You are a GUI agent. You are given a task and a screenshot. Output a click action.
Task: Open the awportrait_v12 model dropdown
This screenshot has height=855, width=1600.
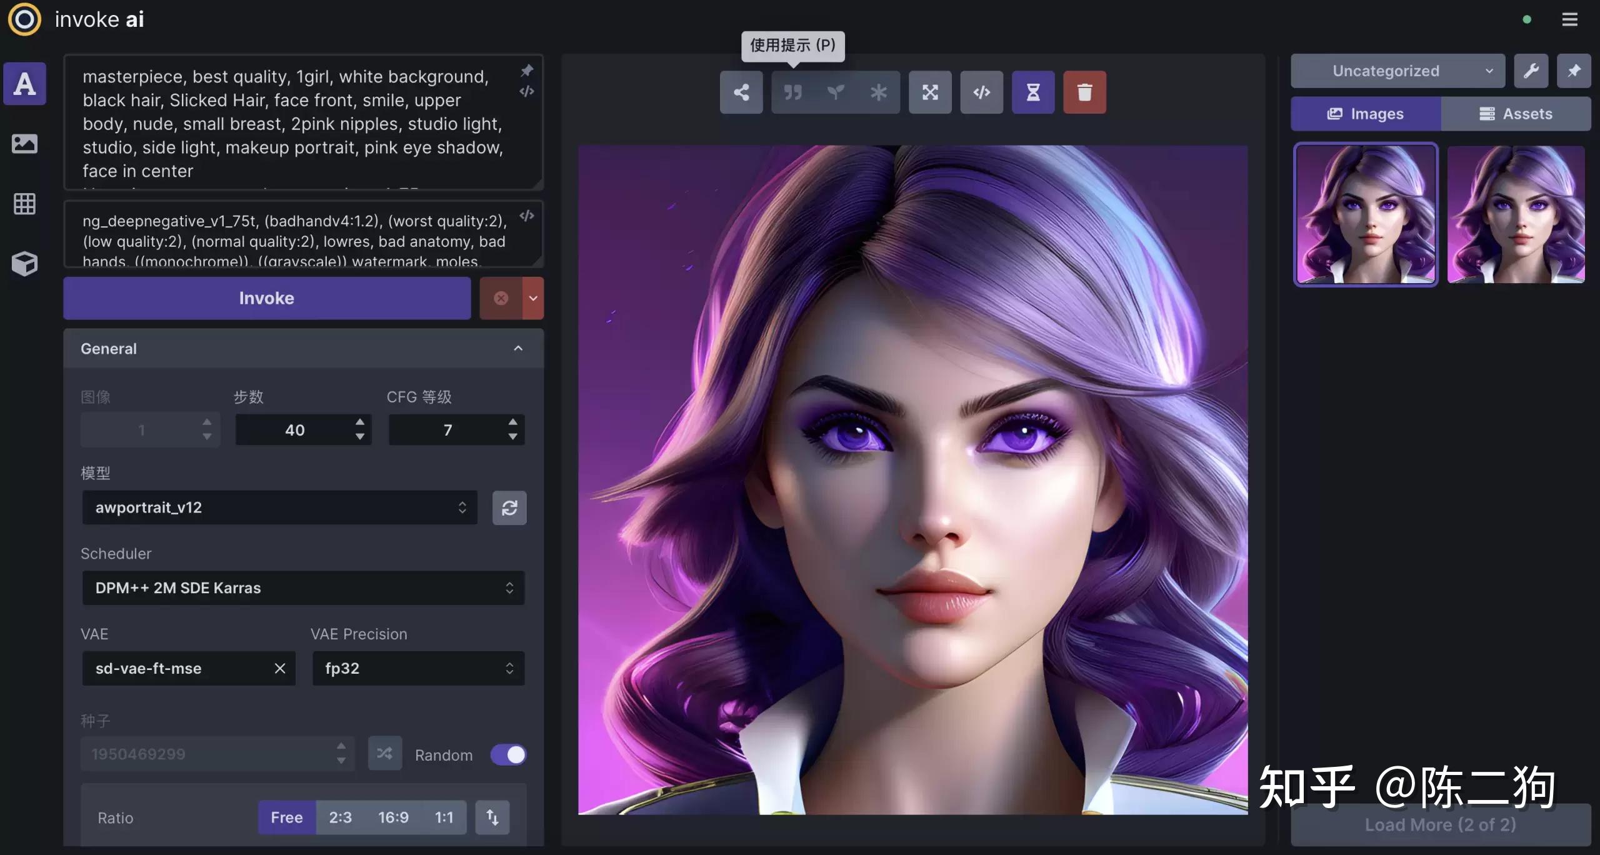pyautogui.click(x=279, y=507)
